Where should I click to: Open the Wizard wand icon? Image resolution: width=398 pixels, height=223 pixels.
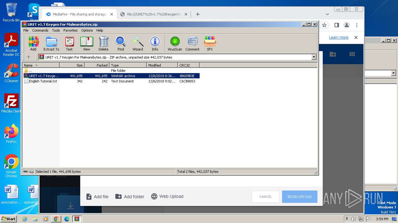click(x=138, y=43)
